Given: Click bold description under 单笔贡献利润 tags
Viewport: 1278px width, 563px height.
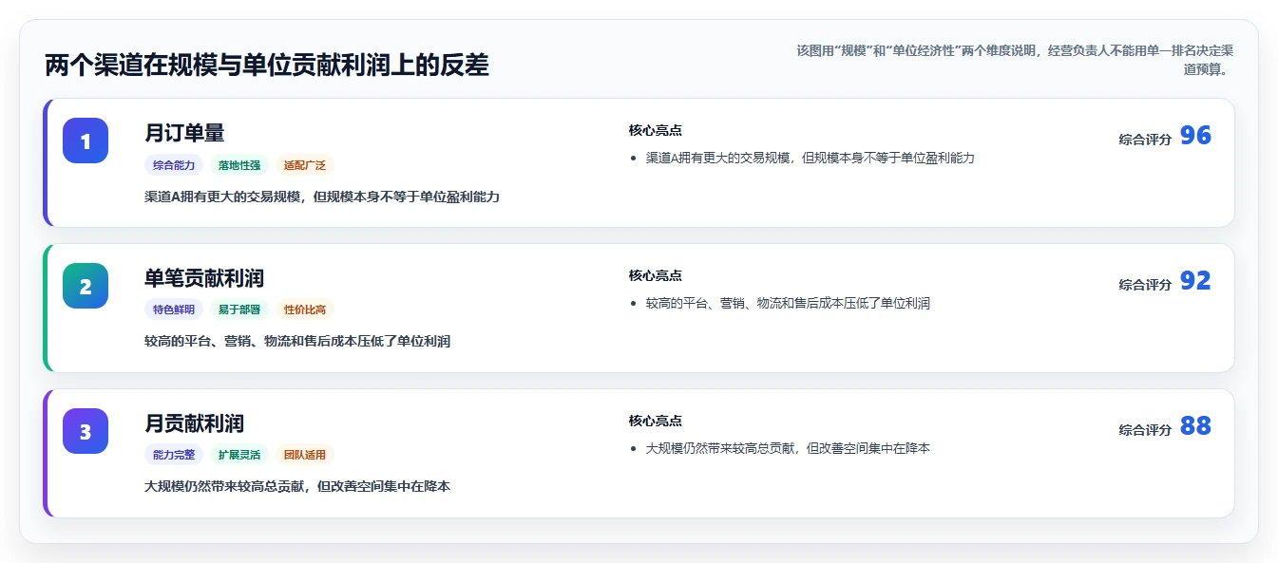Looking at the screenshot, I should coord(297,341).
